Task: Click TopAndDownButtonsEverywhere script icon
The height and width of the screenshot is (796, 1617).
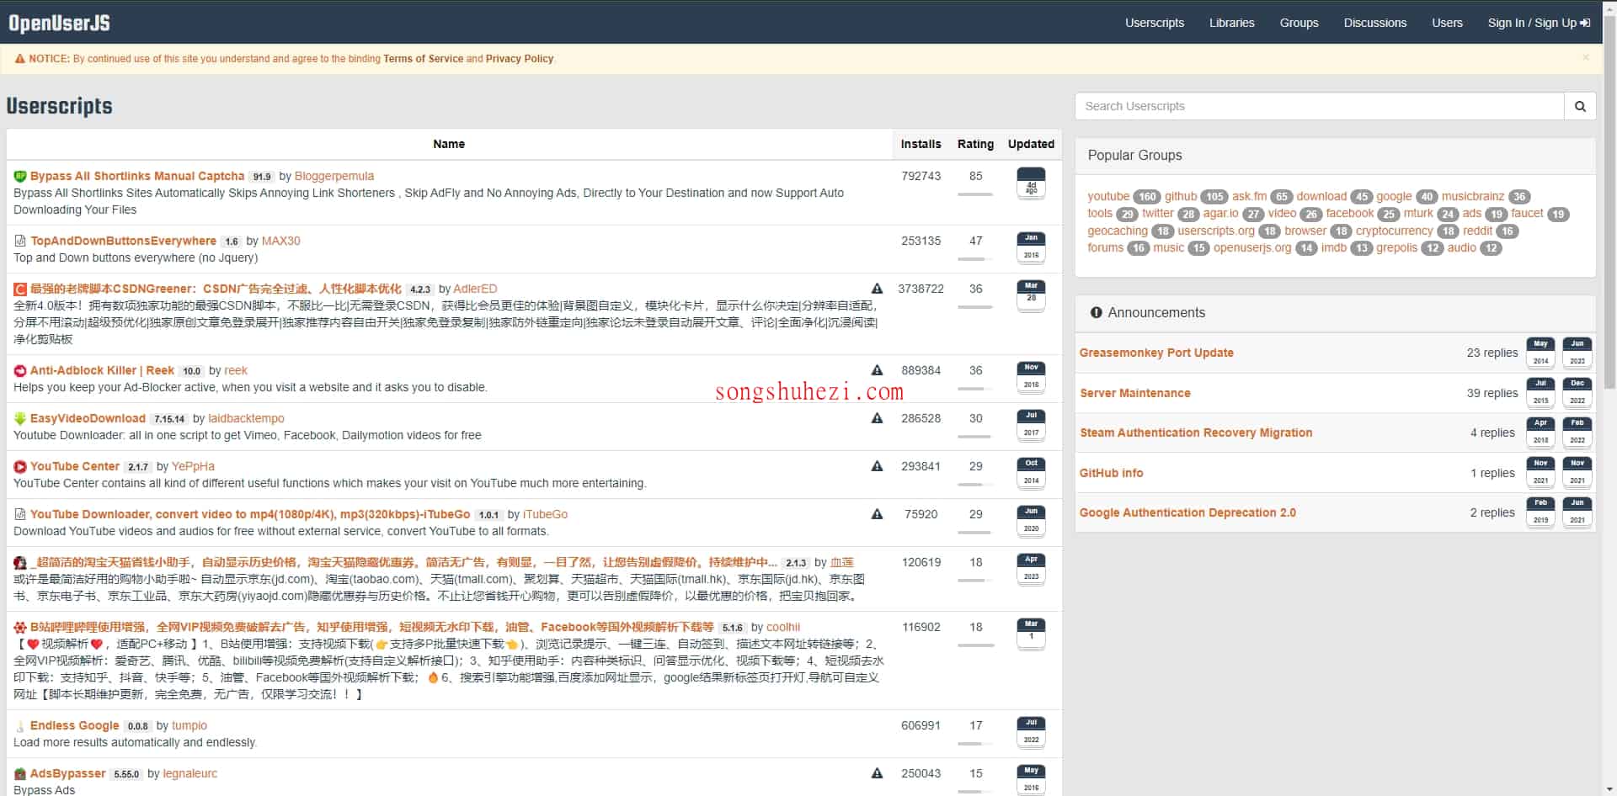Action: pos(20,241)
